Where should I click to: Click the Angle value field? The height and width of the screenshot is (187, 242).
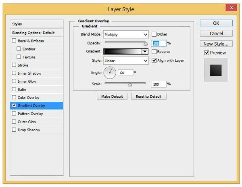[125, 73]
